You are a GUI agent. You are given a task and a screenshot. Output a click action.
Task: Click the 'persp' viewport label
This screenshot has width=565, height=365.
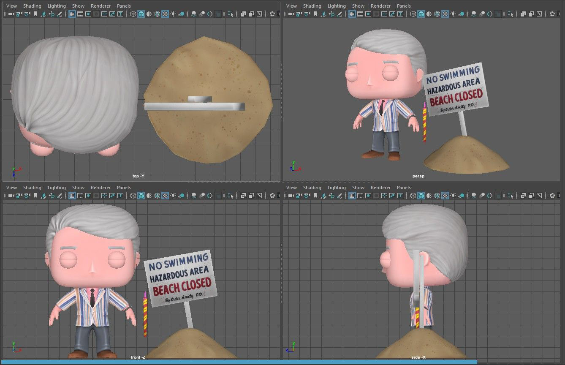418,176
